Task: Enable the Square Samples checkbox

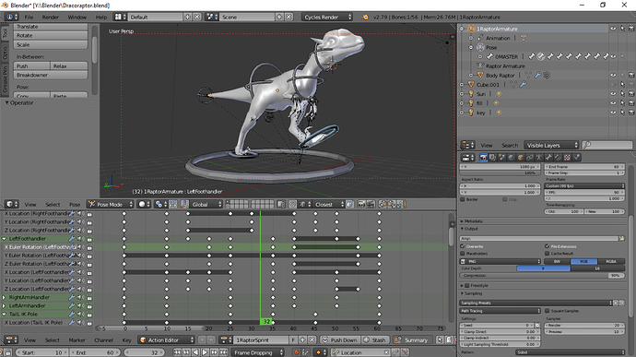Action: pyautogui.click(x=548, y=311)
